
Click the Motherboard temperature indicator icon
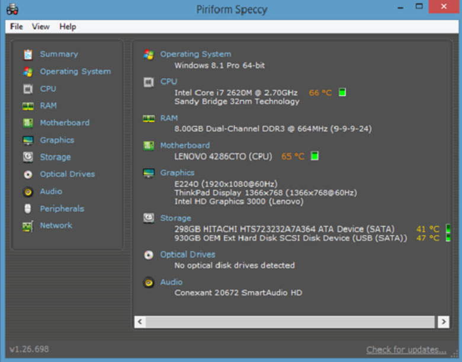[x=315, y=157]
